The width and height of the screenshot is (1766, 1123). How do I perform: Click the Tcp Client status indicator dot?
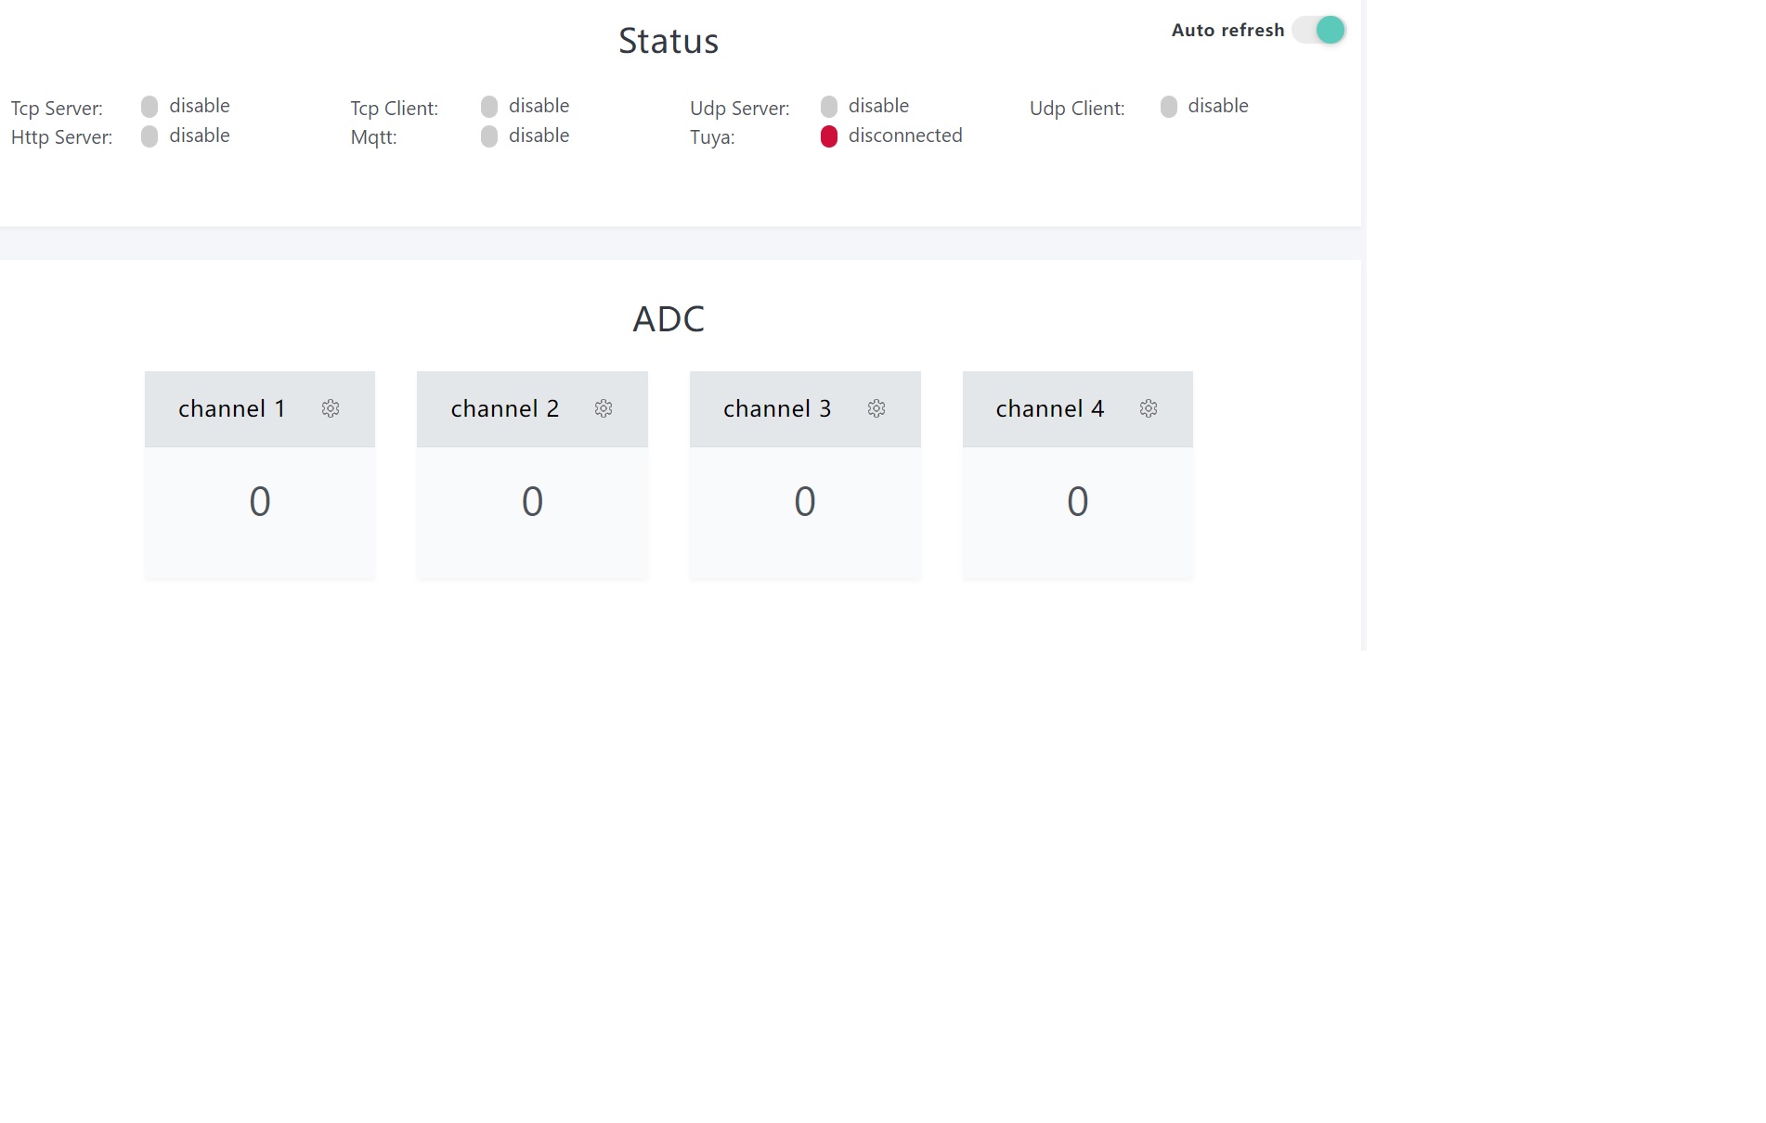click(x=489, y=107)
